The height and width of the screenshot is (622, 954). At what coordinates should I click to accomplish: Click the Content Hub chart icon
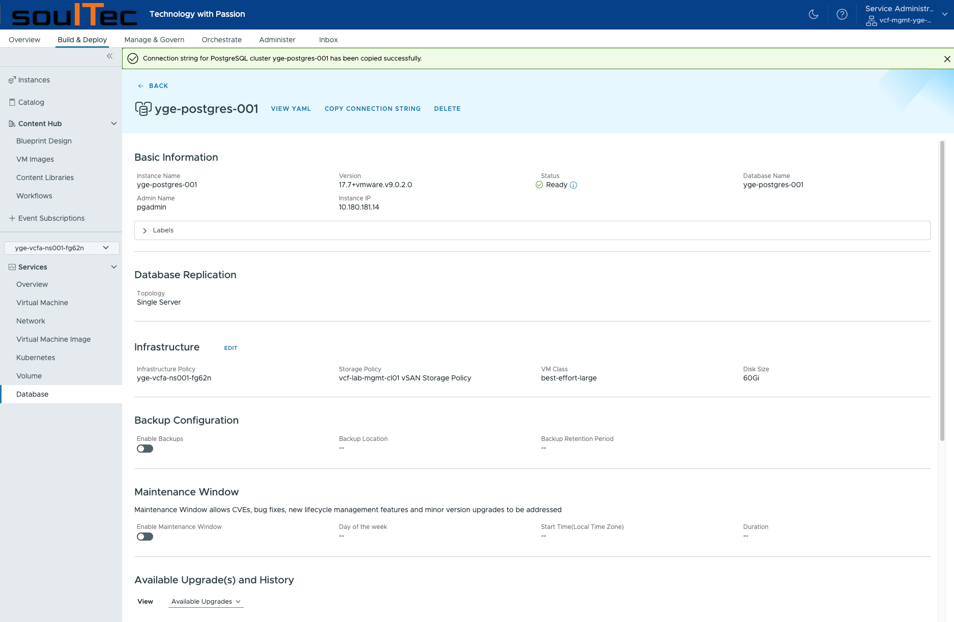click(11, 124)
